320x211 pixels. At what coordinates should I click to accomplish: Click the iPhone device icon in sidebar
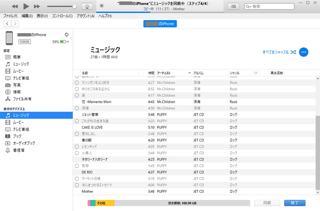(x=9, y=38)
